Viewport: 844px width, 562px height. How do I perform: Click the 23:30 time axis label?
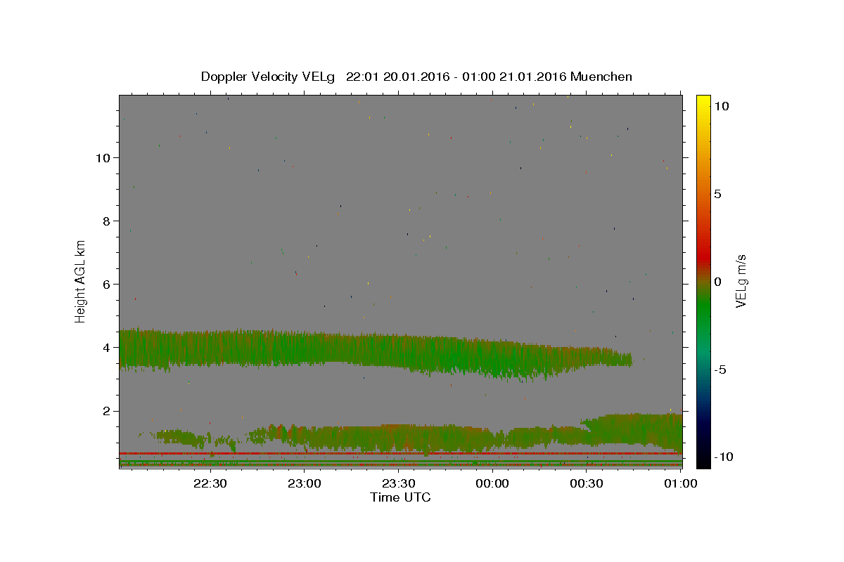point(398,484)
